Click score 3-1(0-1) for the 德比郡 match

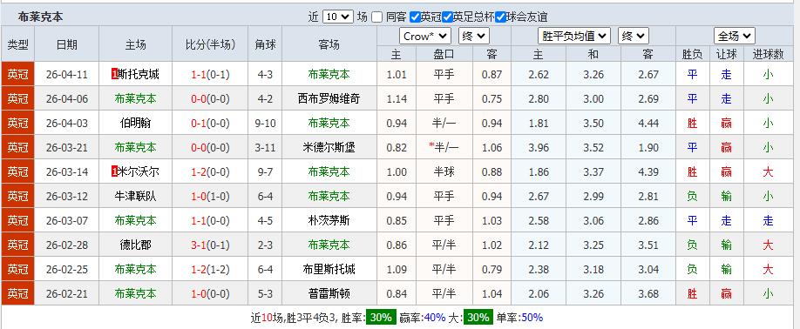coord(210,245)
